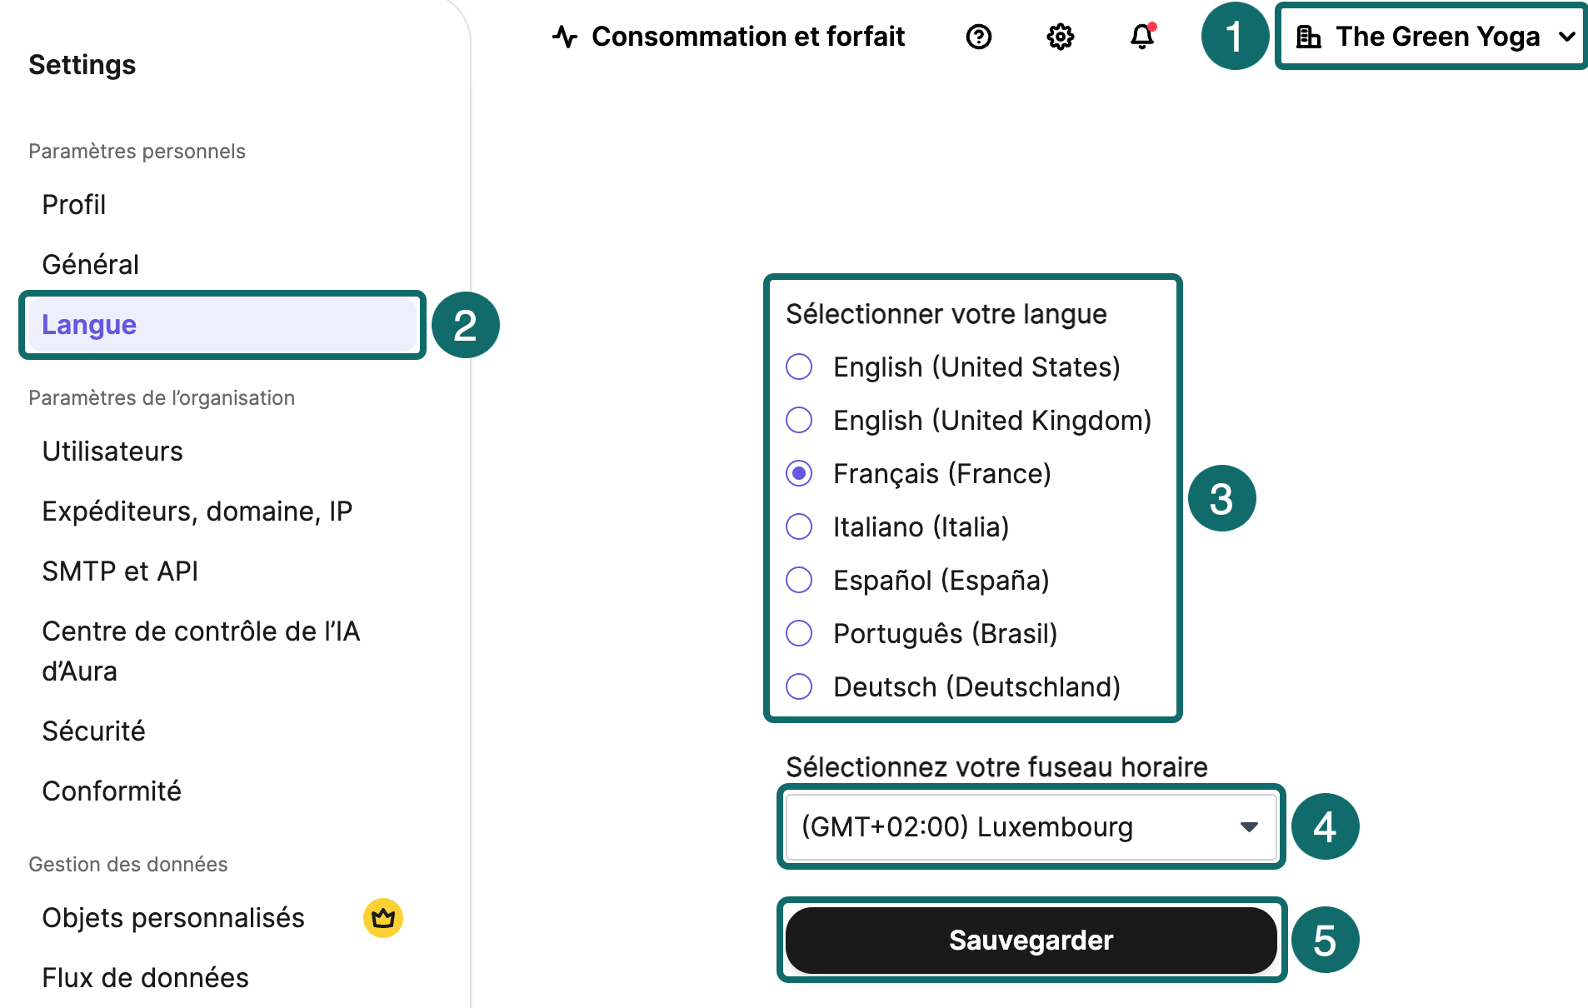Screen dimensions: 1588x1008
Task: Click the crown badge next to Objets personnalisés
Action: pos(383,918)
